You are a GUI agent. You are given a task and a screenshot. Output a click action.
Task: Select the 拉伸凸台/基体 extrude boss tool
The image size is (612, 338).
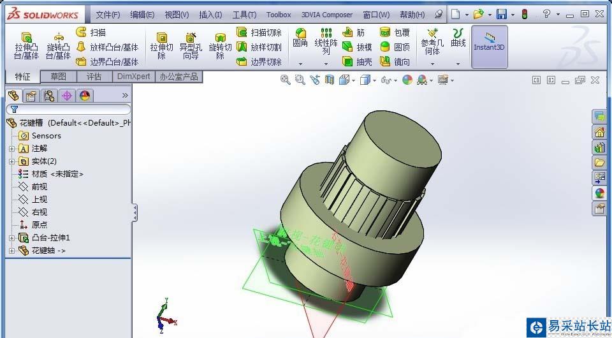[27, 46]
